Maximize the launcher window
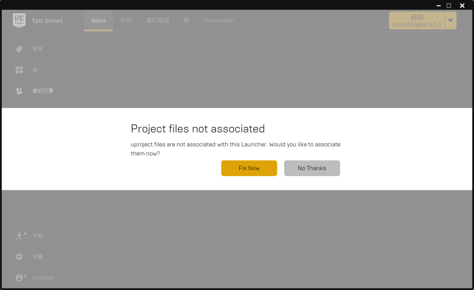This screenshot has width=474, height=290. (x=449, y=6)
